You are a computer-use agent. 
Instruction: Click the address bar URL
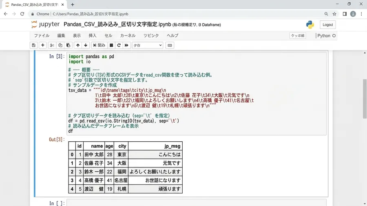point(91,14)
